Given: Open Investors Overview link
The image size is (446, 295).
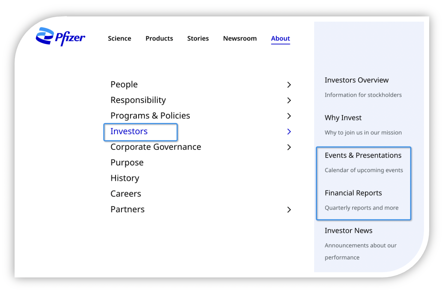Looking at the screenshot, I should (x=357, y=80).
